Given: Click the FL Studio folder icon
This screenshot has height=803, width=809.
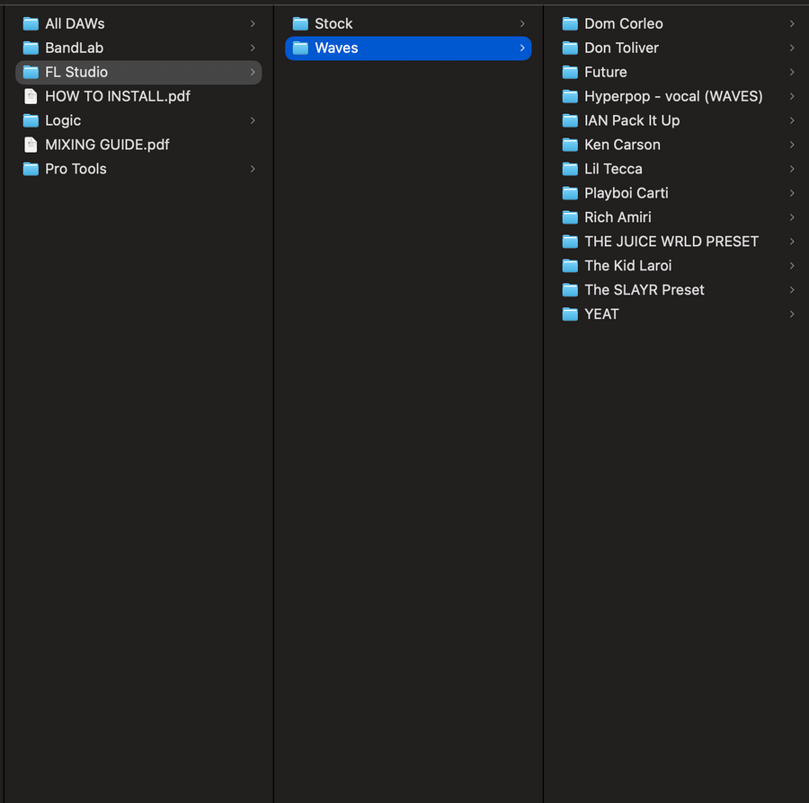Looking at the screenshot, I should pyautogui.click(x=31, y=72).
